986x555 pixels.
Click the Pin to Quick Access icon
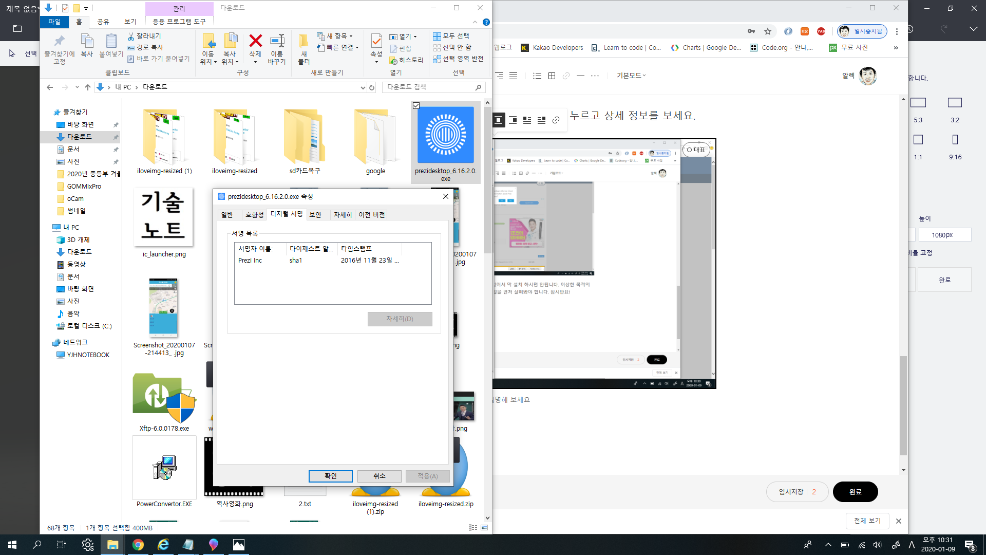[60, 41]
